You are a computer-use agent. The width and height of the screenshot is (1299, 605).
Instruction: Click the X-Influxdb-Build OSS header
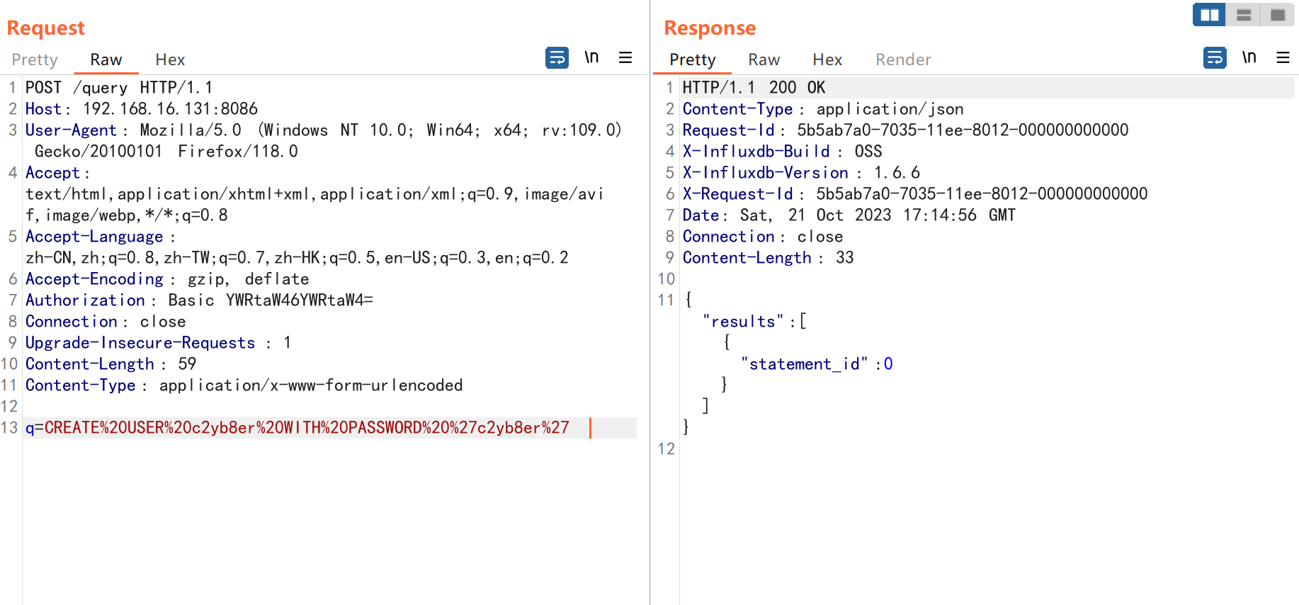point(782,152)
